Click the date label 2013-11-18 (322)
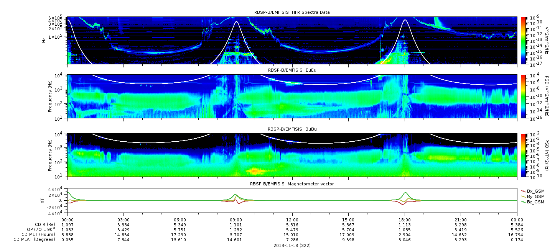 click(292, 245)
